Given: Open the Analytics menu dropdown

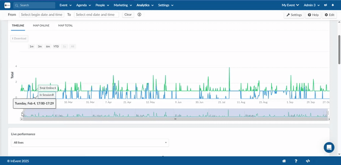Looking at the screenshot, I should pyautogui.click(x=145, y=5).
